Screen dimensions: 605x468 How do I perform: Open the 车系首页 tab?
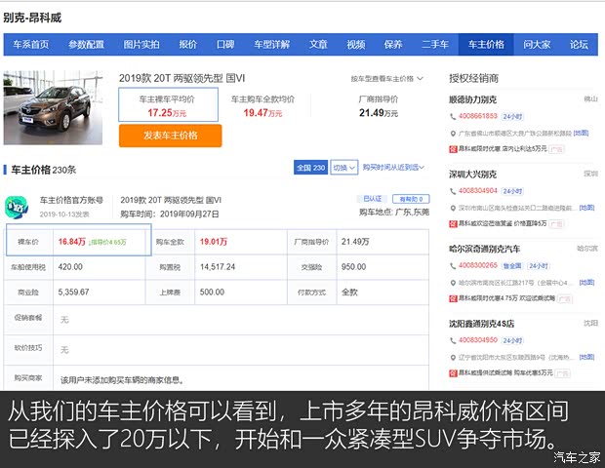(31, 45)
